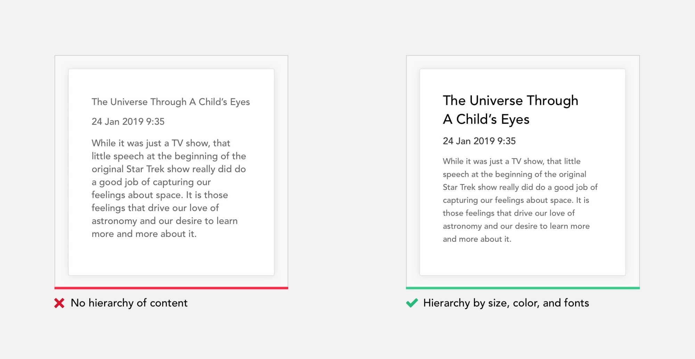The height and width of the screenshot is (359, 695).
Task: Click the word 'Universe' in the bold heading
Action: 496,101
